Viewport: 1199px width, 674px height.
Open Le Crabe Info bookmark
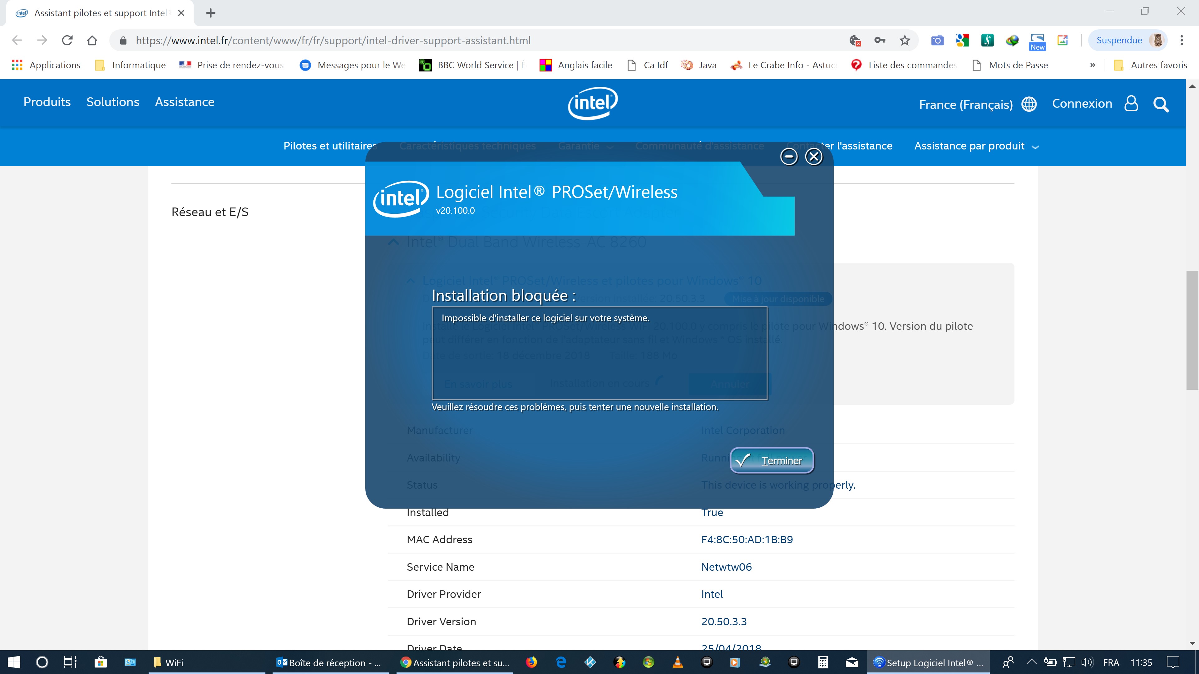pyautogui.click(x=784, y=65)
